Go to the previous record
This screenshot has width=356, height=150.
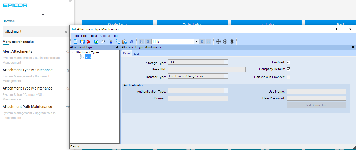[x=148, y=42]
